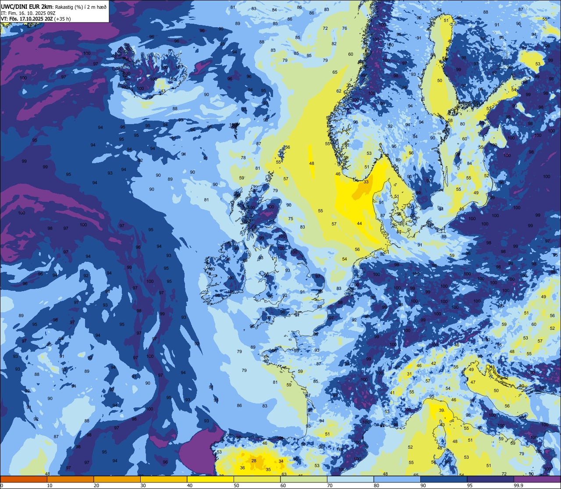Viewport: 561px width, 489px height.
Task: Select the value 28 over northern Spain
Action: [x=254, y=460]
